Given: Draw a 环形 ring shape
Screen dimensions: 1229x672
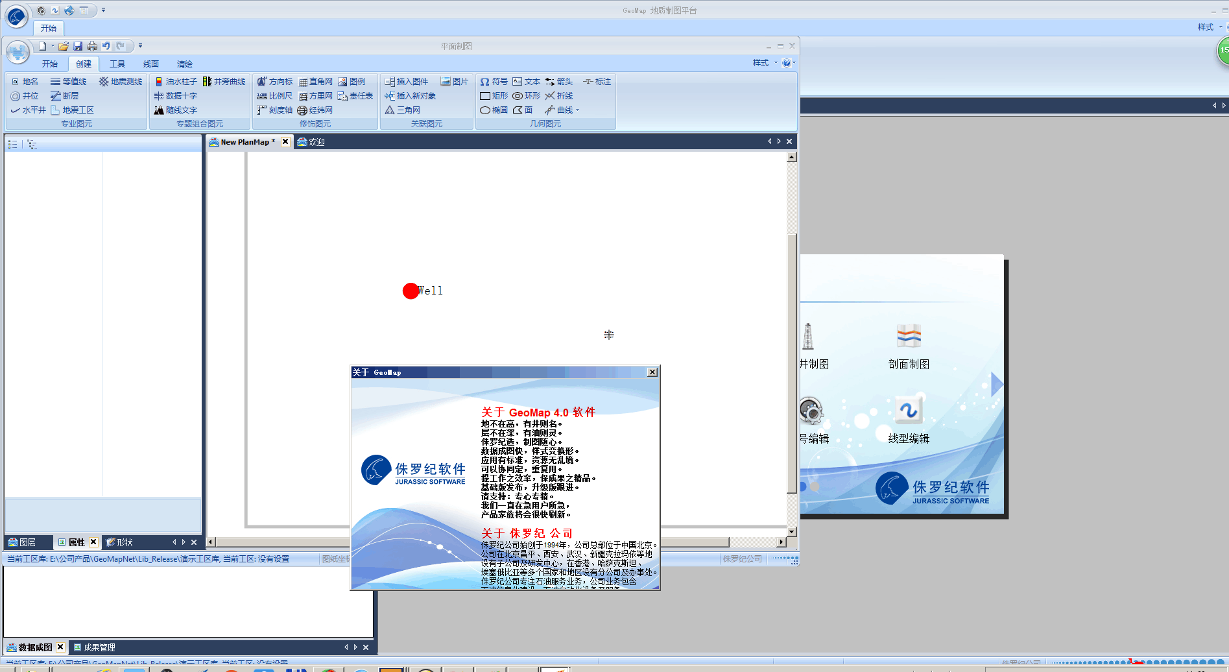Looking at the screenshot, I should click(527, 96).
